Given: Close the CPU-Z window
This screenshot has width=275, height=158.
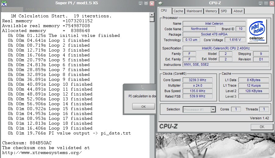Looking at the screenshot, I should click(271, 3).
